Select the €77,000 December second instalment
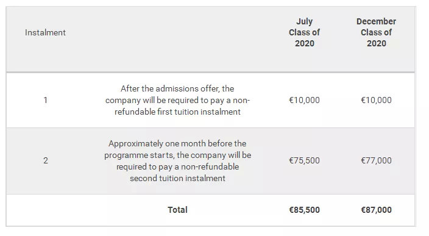 coord(376,160)
